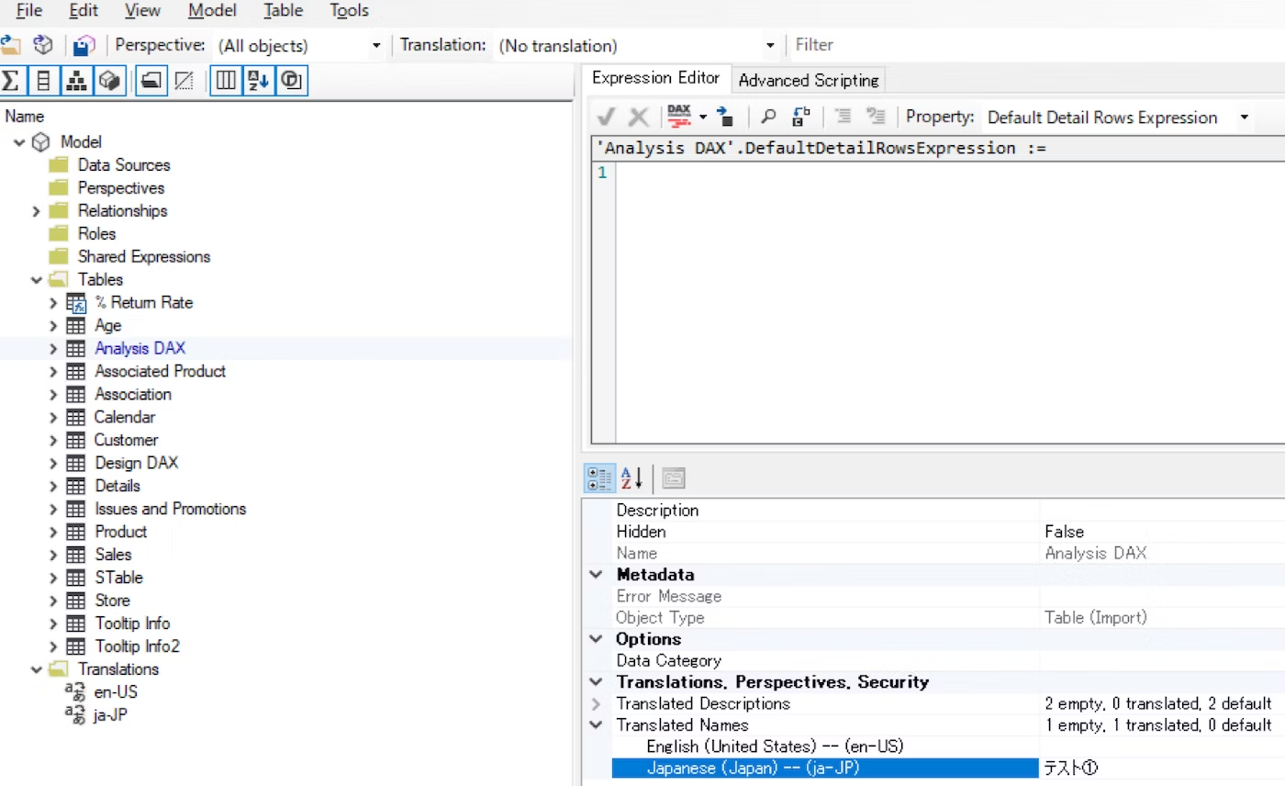Toggle the metadata info column button
This screenshot has height=786, width=1285.
[x=292, y=81]
